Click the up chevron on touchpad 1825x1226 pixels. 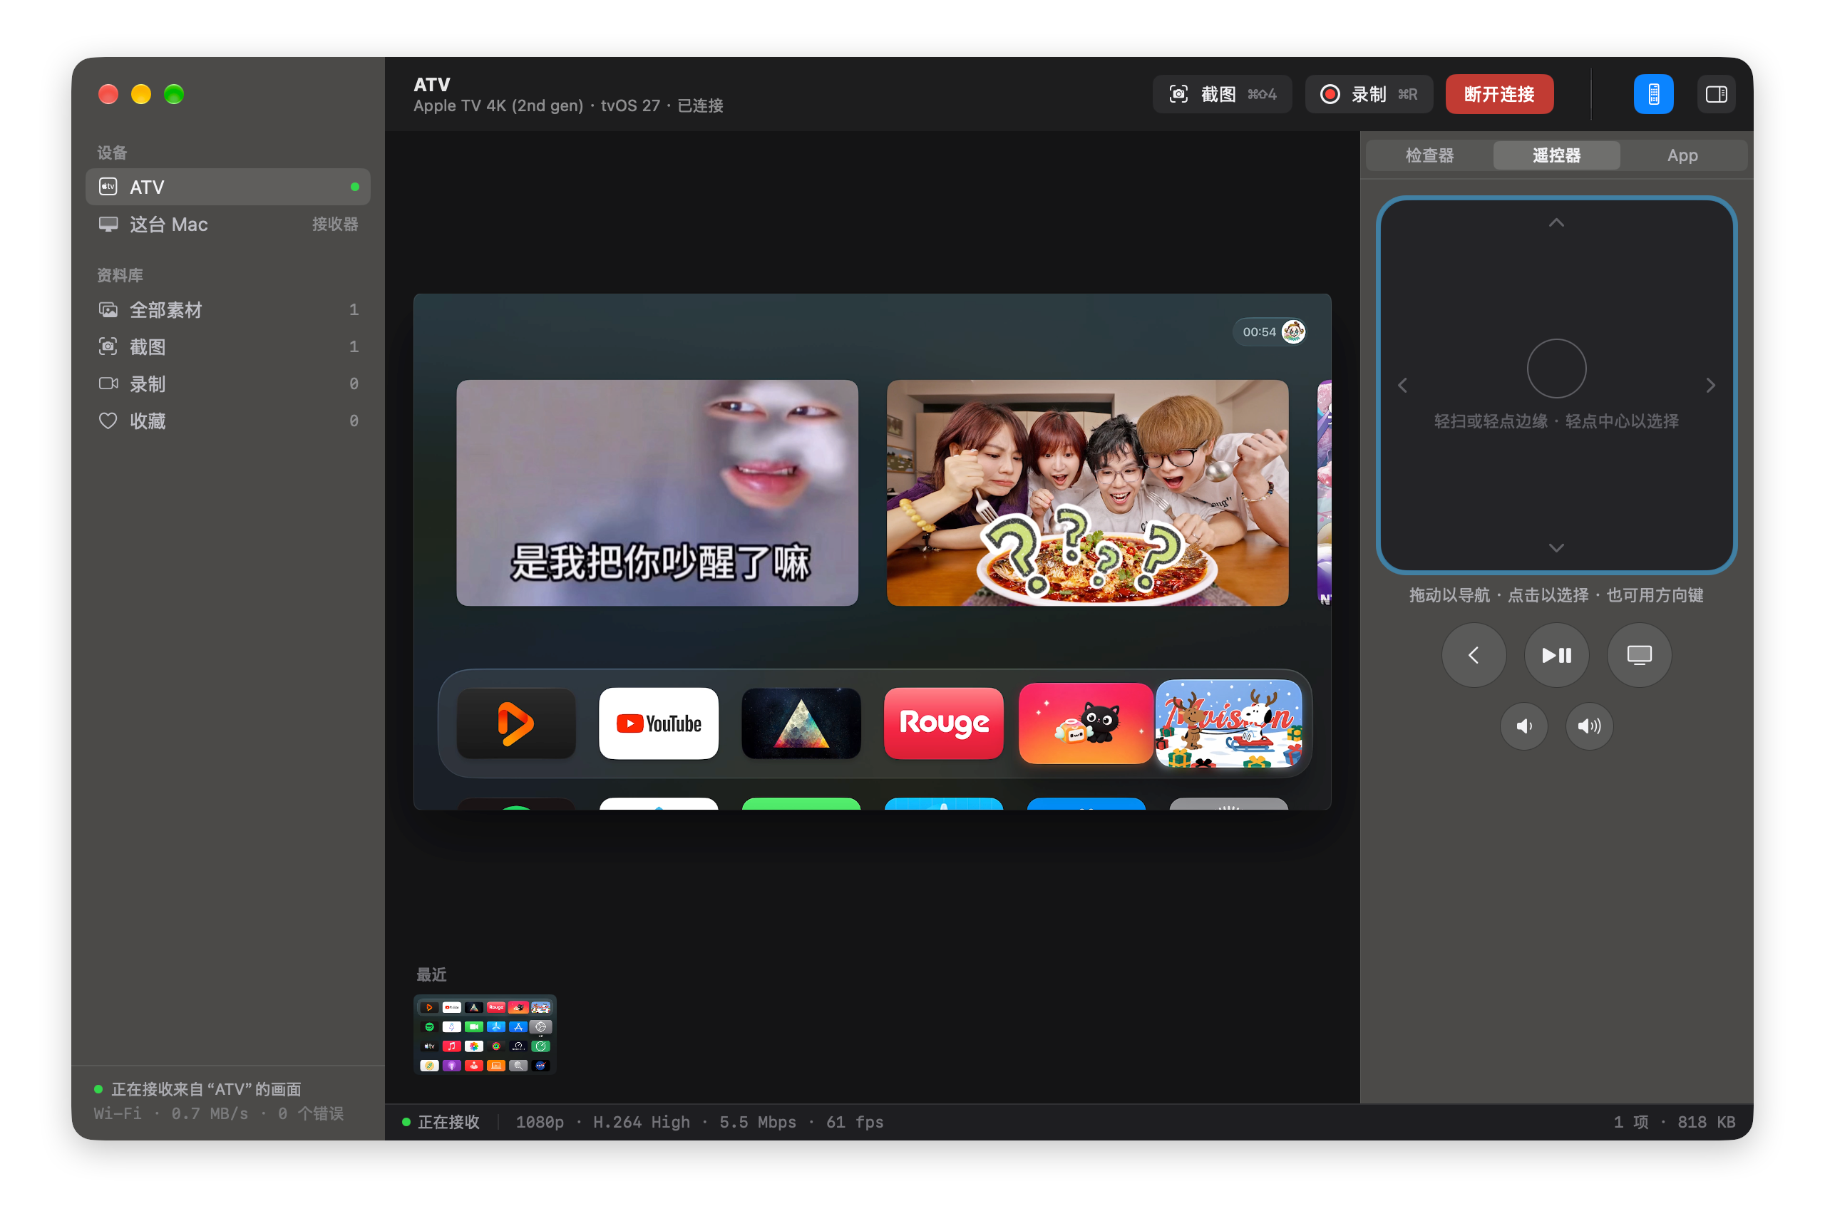(1556, 223)
